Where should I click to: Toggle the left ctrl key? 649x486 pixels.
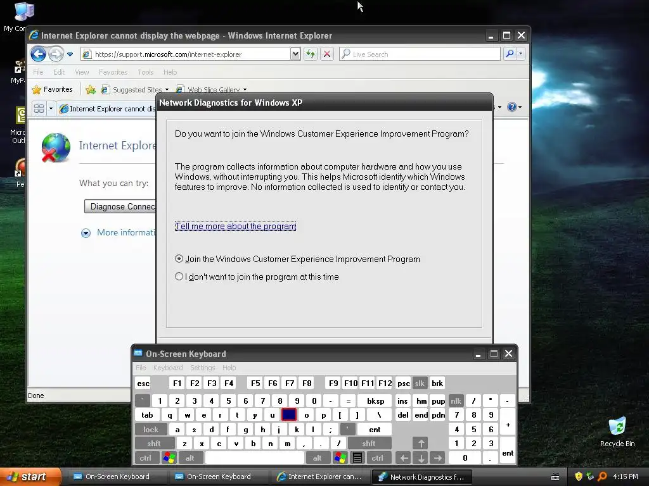(x=145, y=458)
